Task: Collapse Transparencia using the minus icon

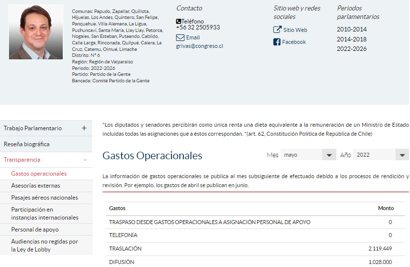Action: [85, 160]
